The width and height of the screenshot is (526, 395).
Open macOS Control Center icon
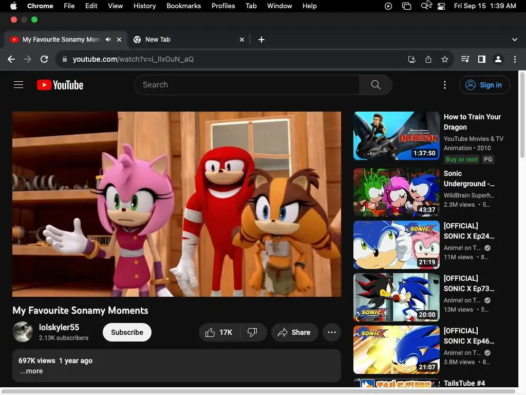click(x=441, y=6)
